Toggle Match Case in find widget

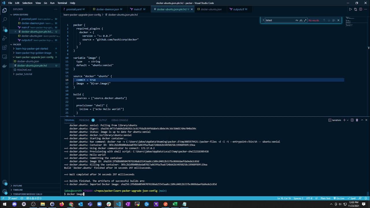coord(297,20)
